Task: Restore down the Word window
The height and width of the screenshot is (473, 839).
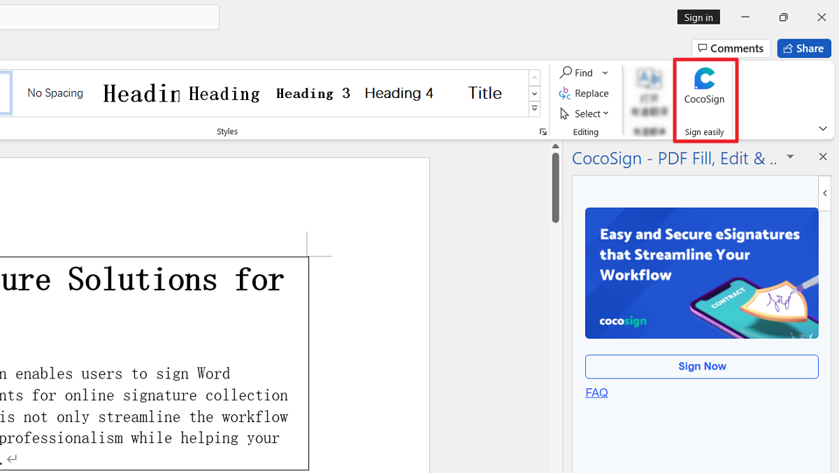Action: pyautogui.click(x=784, y=17)
